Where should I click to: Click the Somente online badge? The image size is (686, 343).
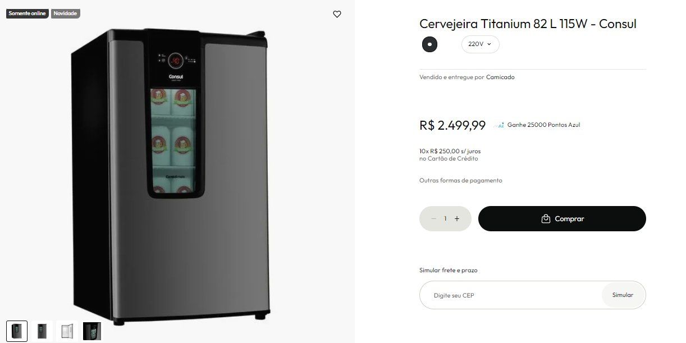pos(27,13)
